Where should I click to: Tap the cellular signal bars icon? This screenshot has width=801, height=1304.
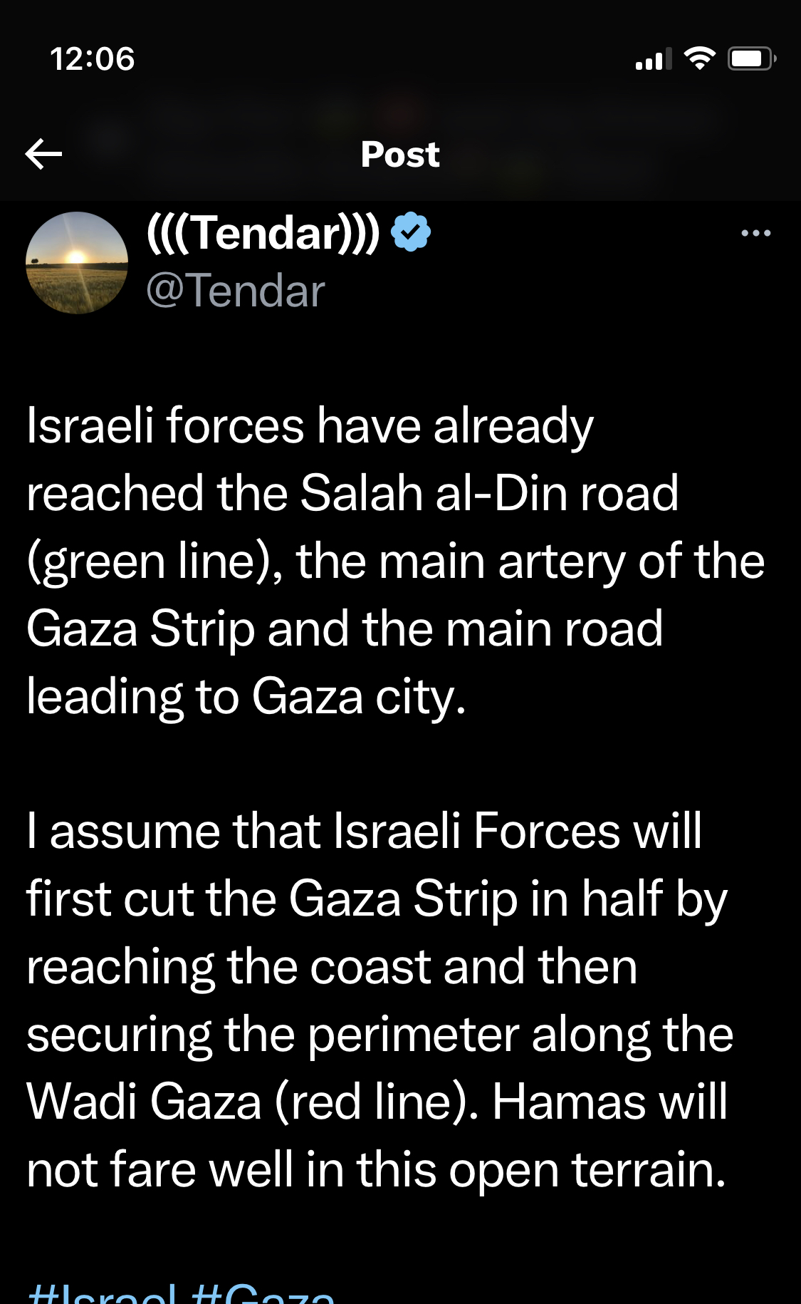(653, 60)
